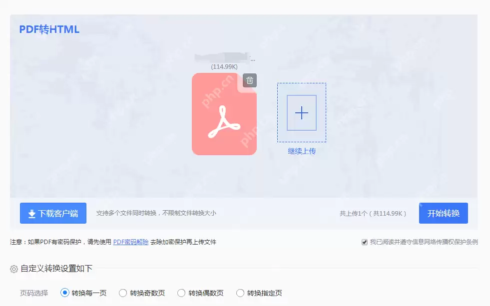Select the 转换偶数页 option

coord(181,293)
